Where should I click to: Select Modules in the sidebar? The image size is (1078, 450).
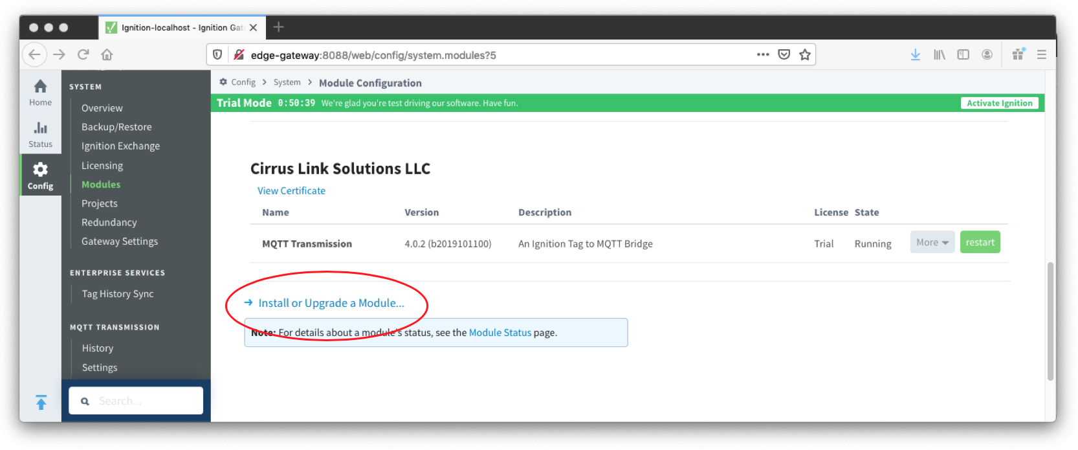(x=101, y=185)
